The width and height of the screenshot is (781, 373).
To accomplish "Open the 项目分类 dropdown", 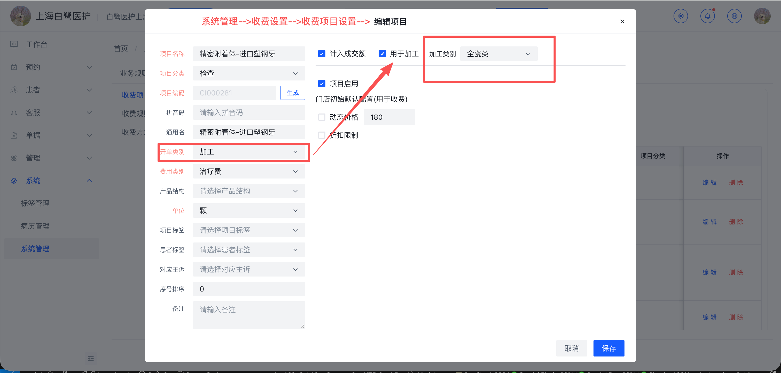I will (249, 73).
